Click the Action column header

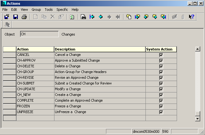[35, 49]
